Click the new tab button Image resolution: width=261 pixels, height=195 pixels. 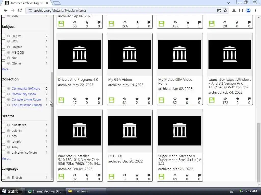(57, 3)
